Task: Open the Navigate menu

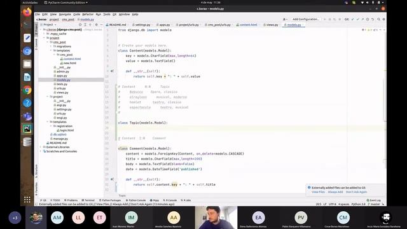Action: (65, 14)
